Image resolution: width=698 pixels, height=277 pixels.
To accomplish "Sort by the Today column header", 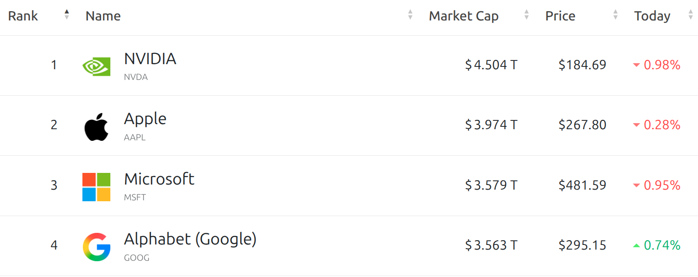I will point(652,16).
